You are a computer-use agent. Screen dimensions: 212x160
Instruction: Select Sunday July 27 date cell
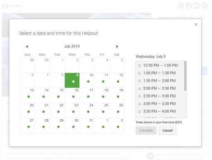tap(27, 126)
